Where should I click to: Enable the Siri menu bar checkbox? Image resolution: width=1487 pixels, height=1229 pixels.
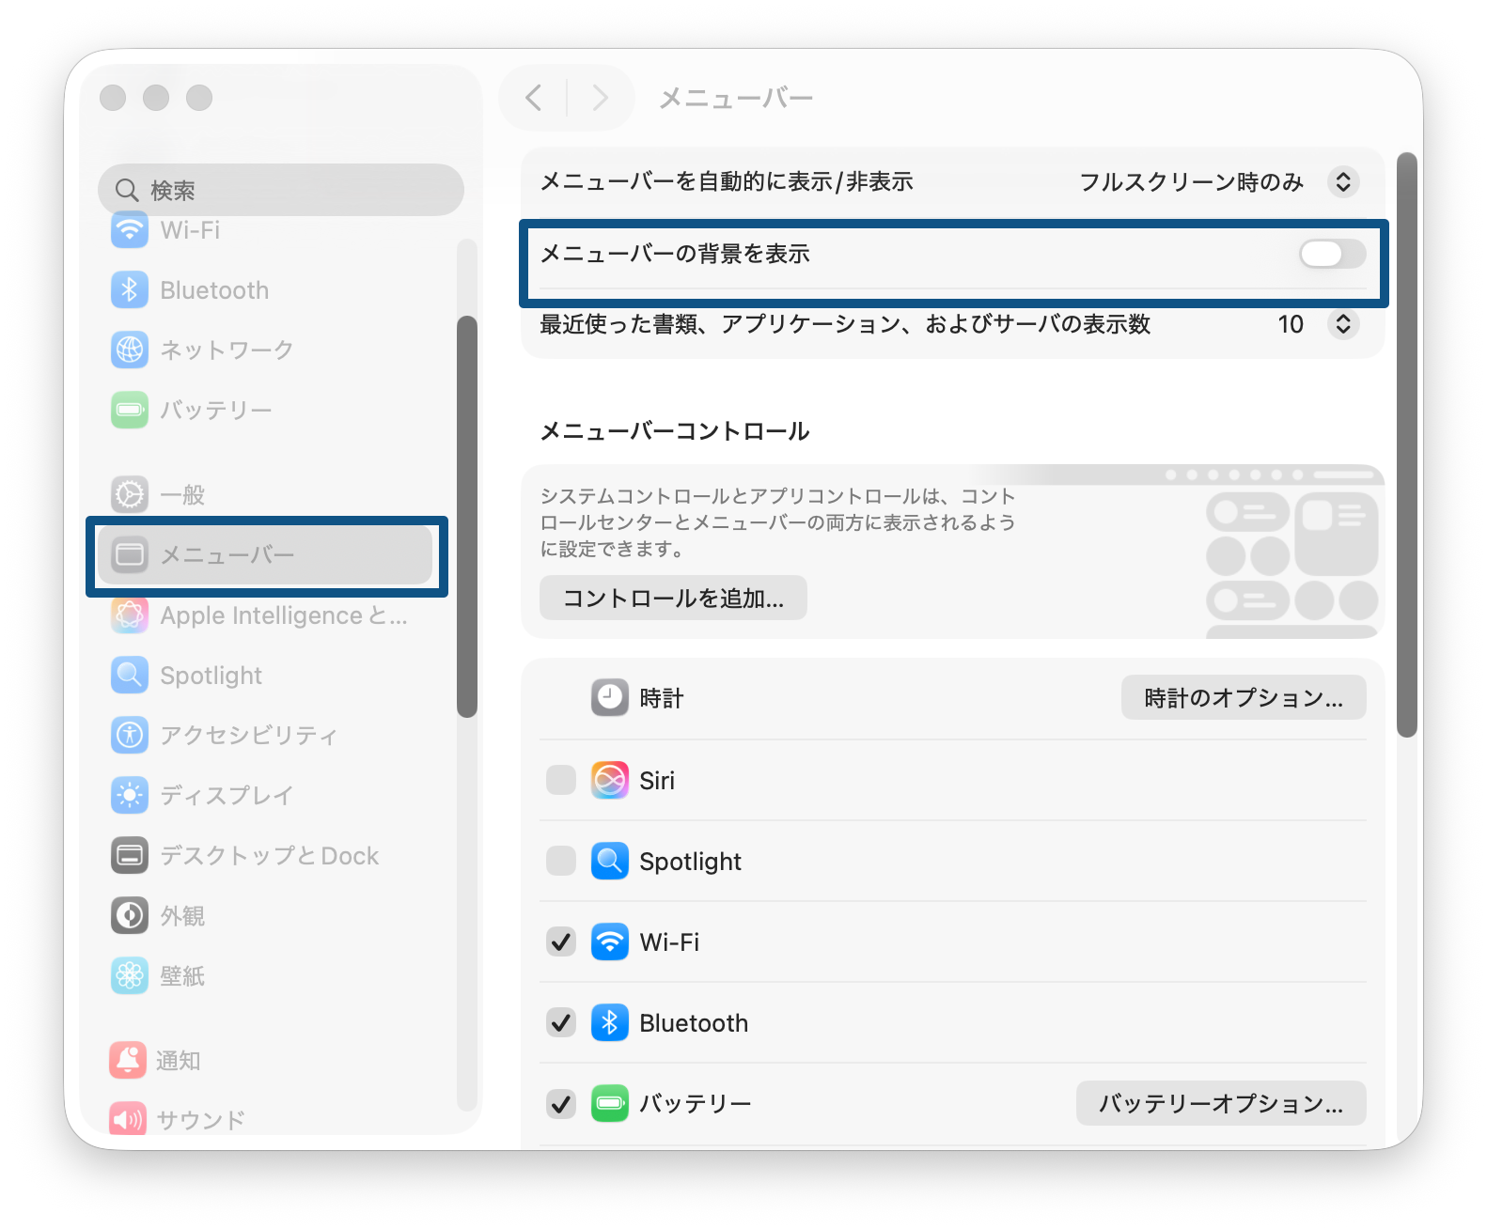(561, 780)
